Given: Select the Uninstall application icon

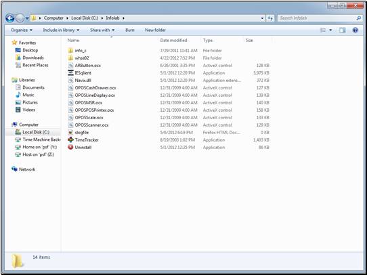Looking at the screenshot, I should [70, 147].
